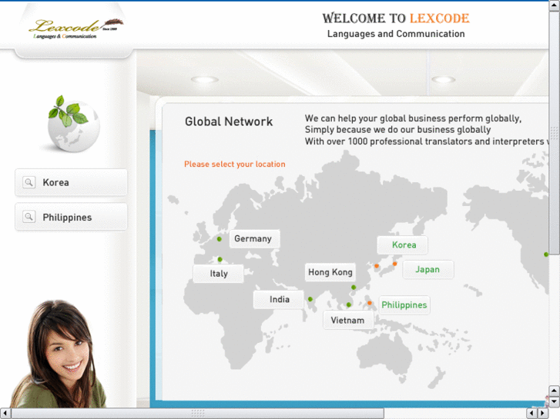Click the smiling woman photo

point(59,355)
